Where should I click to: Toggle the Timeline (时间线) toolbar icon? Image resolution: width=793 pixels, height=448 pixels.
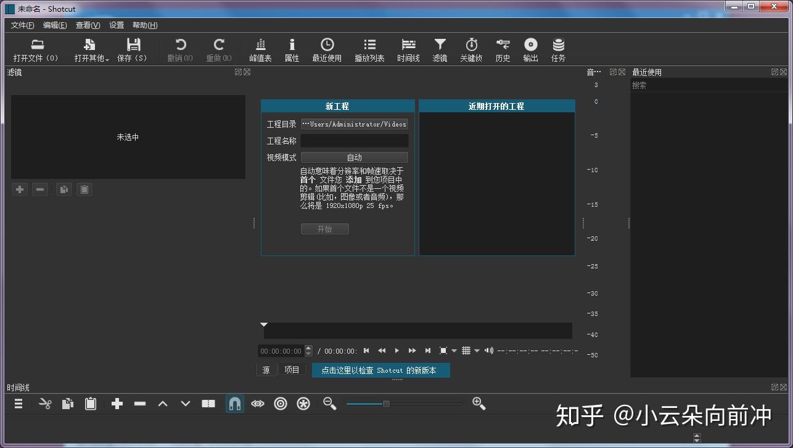pyautogui.click(x=408, y=44)
